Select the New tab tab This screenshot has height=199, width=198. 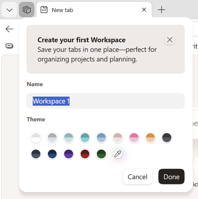coord(94,10)
